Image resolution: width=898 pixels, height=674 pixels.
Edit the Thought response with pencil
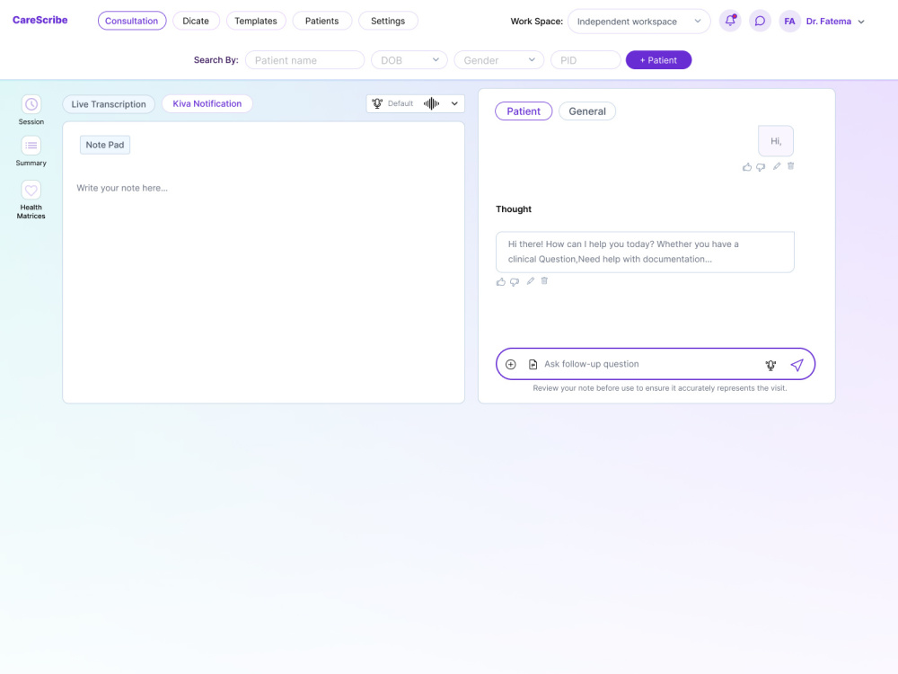click(x=531, y=280)
